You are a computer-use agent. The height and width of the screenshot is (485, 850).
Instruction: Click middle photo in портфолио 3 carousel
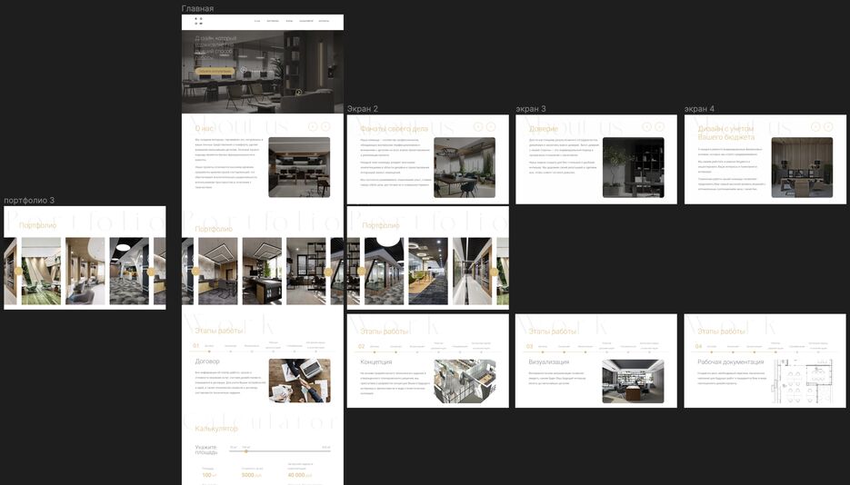85,272
